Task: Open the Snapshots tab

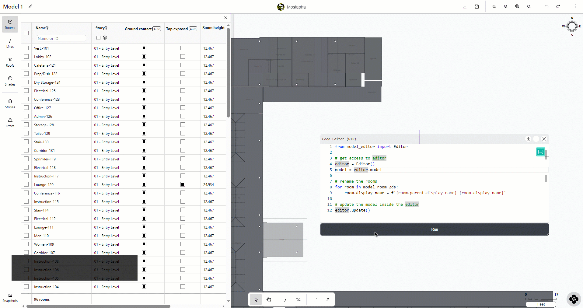Action: tap(10, 298)
